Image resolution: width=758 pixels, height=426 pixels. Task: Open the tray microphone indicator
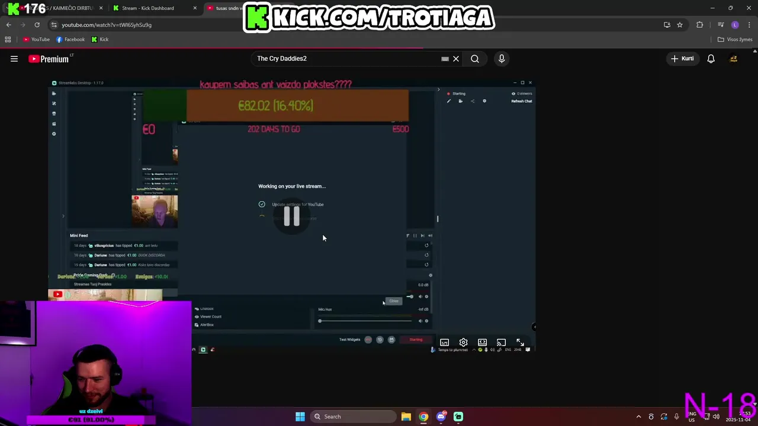coord(677,417)
